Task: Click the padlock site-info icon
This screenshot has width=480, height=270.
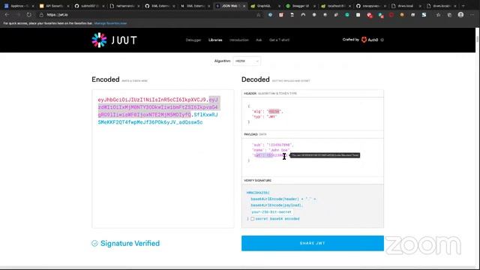Action: tap(41, 15)
